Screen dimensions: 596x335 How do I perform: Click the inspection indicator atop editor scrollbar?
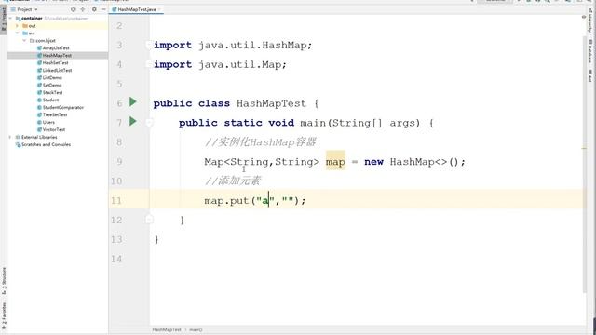click(584, 17)
